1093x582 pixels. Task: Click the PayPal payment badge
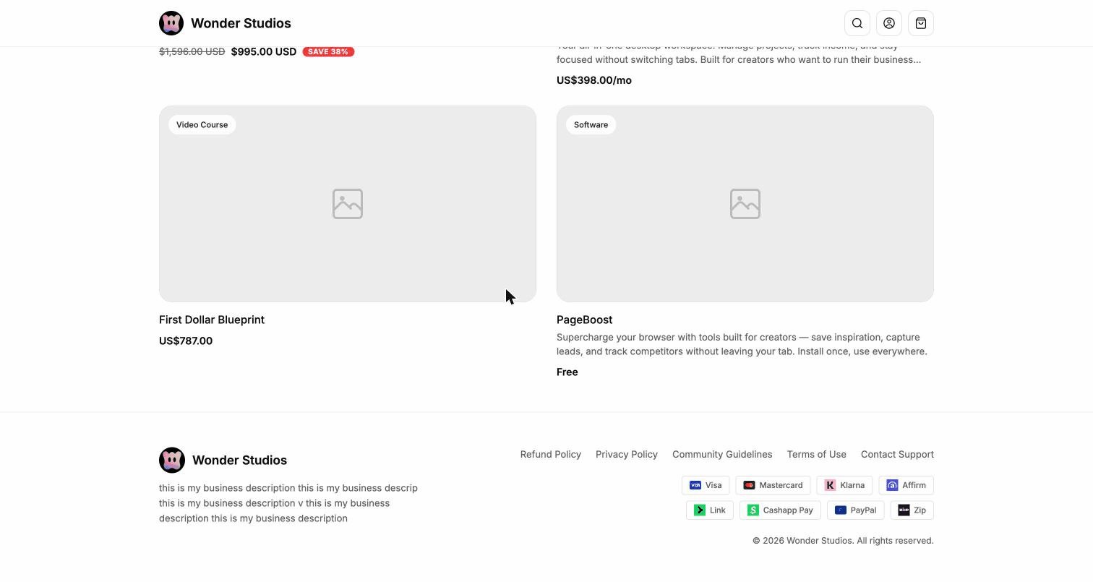(x=856, y=510)
